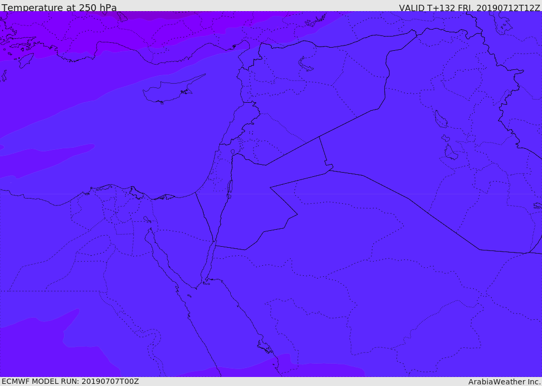The height and width of the screenshot is (386, 542).
Task: Click the 'ArabiaWeather Inc' credit text
Action: coord(504,382)
